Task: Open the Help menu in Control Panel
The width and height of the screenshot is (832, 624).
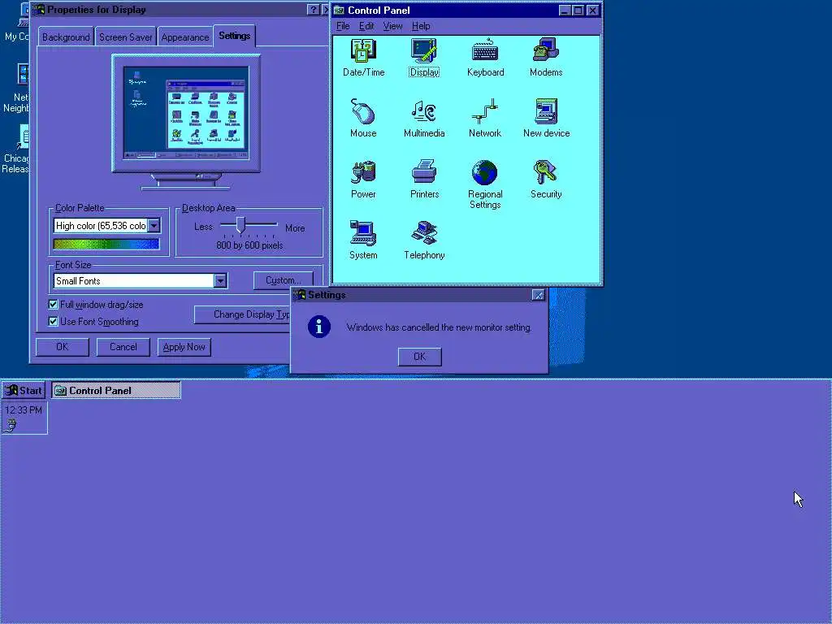Action: click(421, 26)
